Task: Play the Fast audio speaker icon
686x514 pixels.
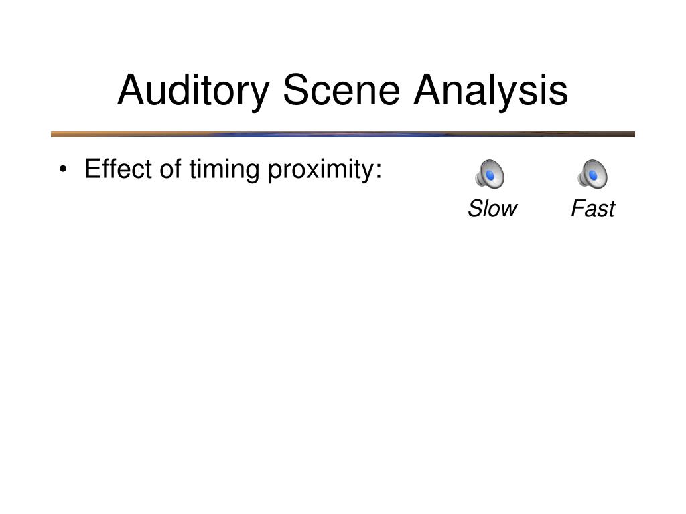Action: pos(592,174)
